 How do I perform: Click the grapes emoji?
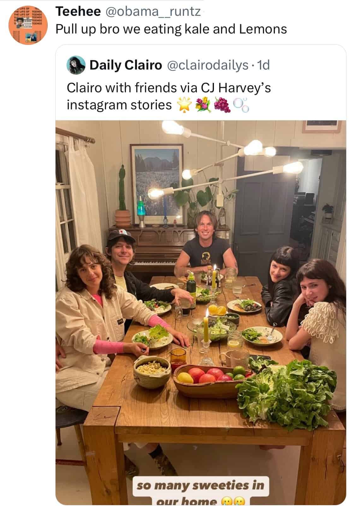pyautogui.click(x=222, y=105)
